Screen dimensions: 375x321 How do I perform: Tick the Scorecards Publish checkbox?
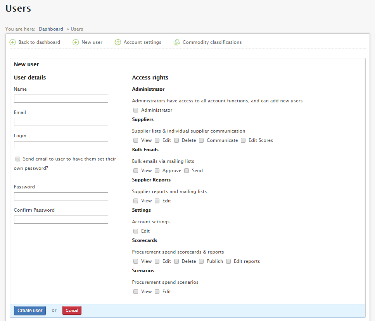[x=201, y=261]
